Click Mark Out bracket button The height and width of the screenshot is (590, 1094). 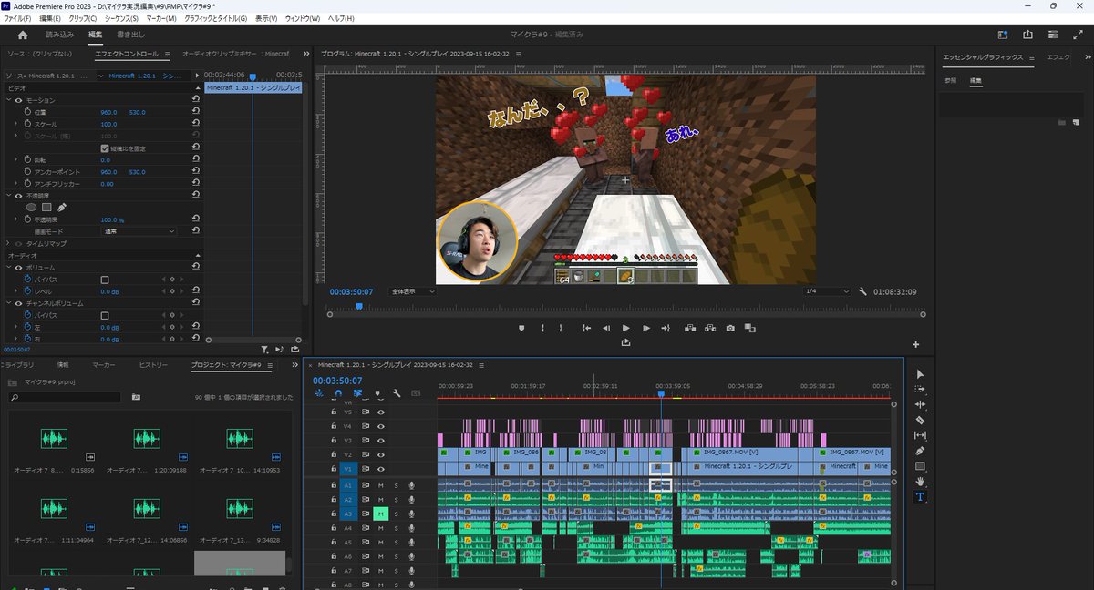tap(561, 328)
